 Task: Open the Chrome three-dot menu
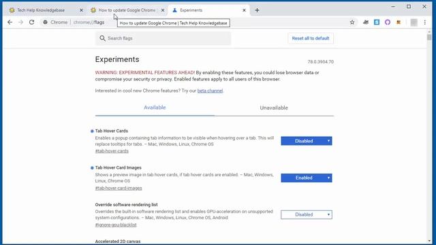[425, 22]
